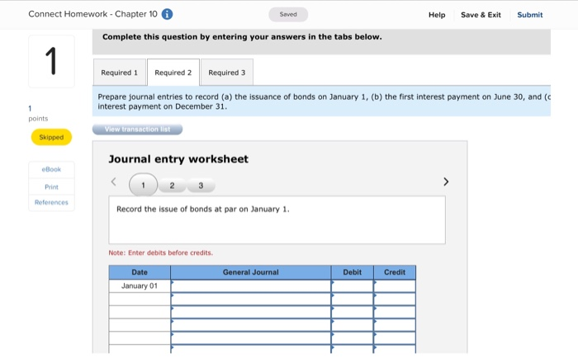Open General Journal dropdown in third row

[x=251, y=312]
